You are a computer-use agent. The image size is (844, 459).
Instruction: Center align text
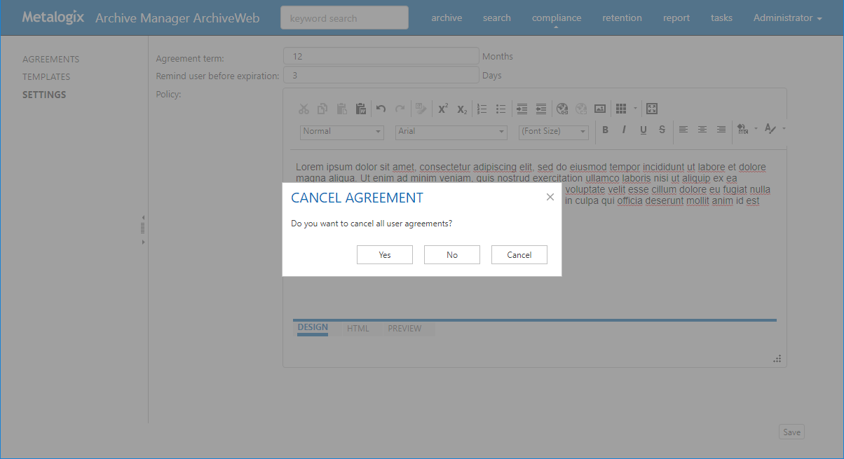702,130
